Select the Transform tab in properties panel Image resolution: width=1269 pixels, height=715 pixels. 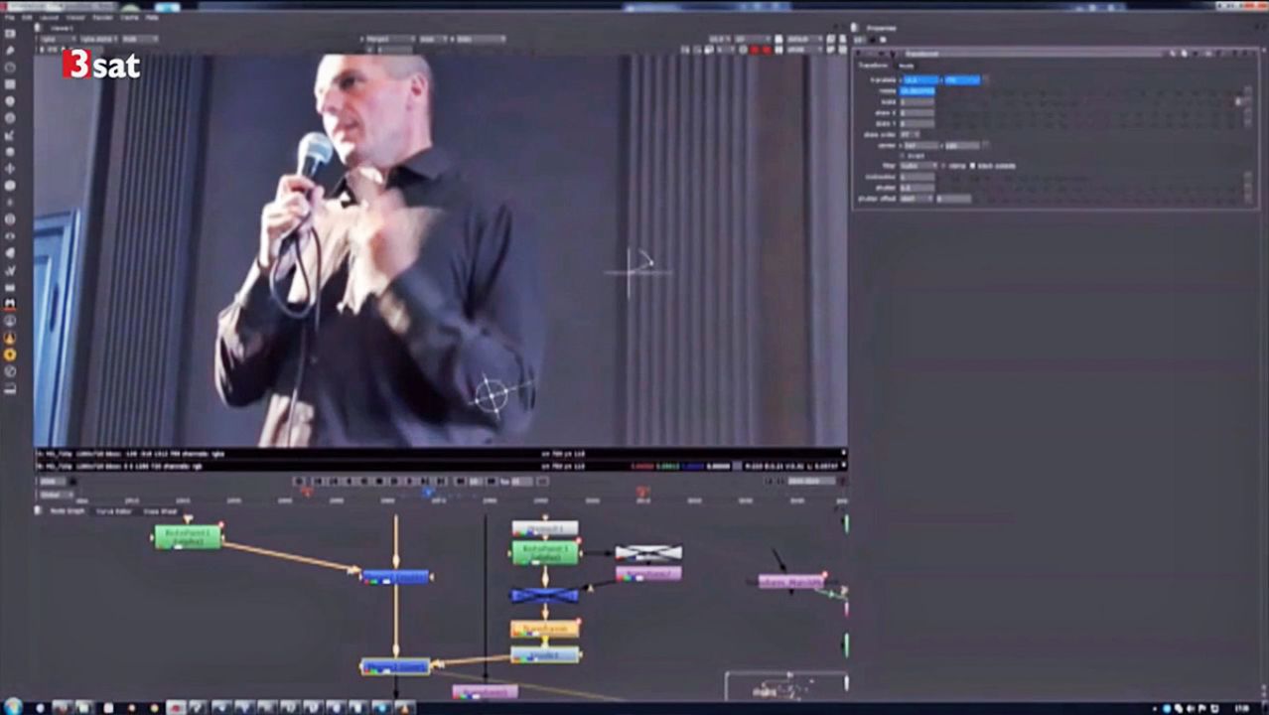click(874, 66)
